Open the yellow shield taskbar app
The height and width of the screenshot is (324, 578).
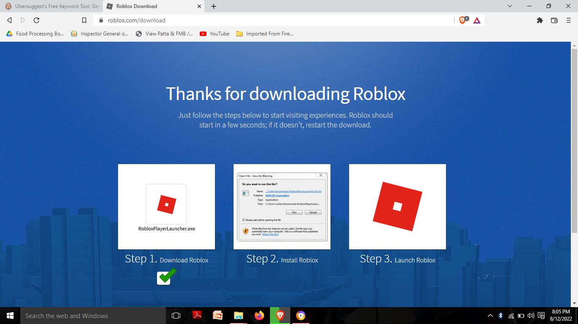pos(301,316)
